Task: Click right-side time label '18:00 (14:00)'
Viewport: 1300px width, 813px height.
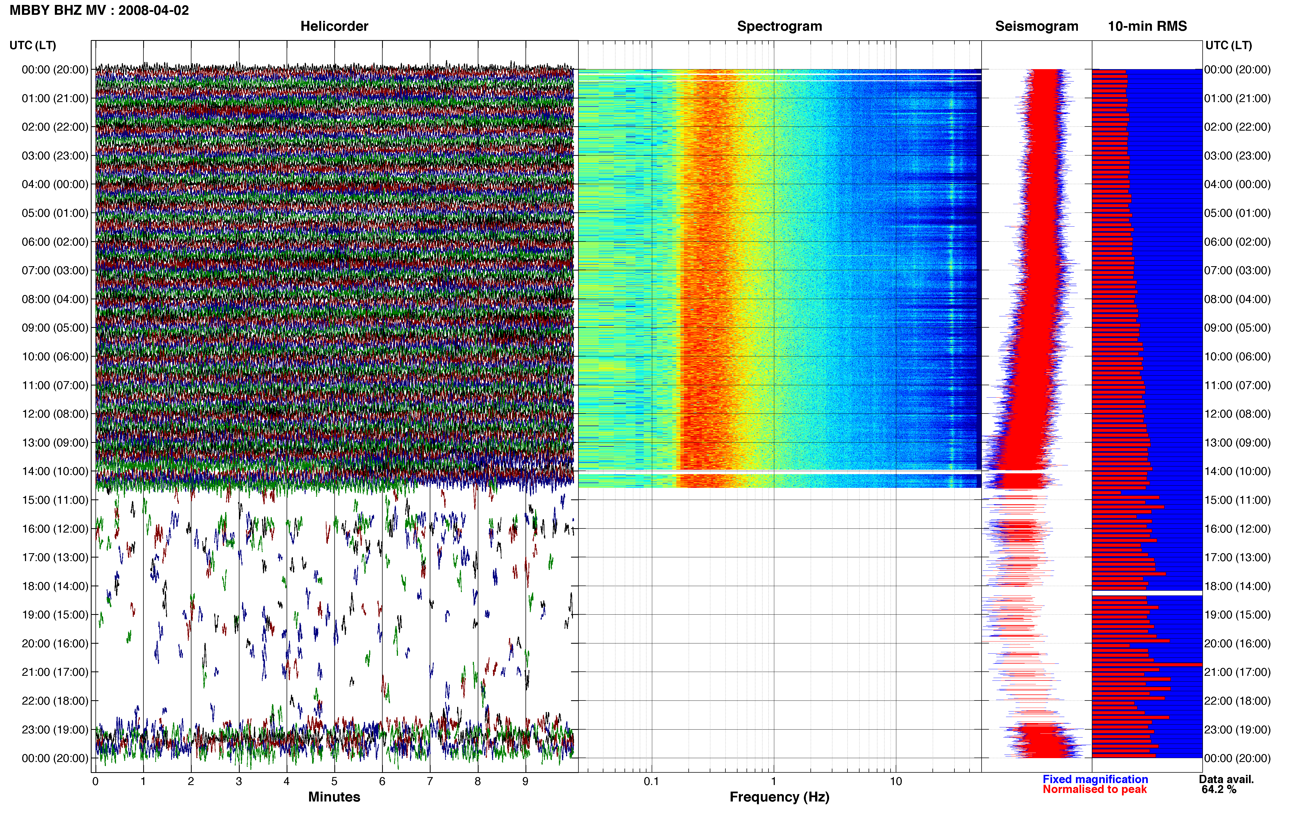Action: (x=1238, y=586)
